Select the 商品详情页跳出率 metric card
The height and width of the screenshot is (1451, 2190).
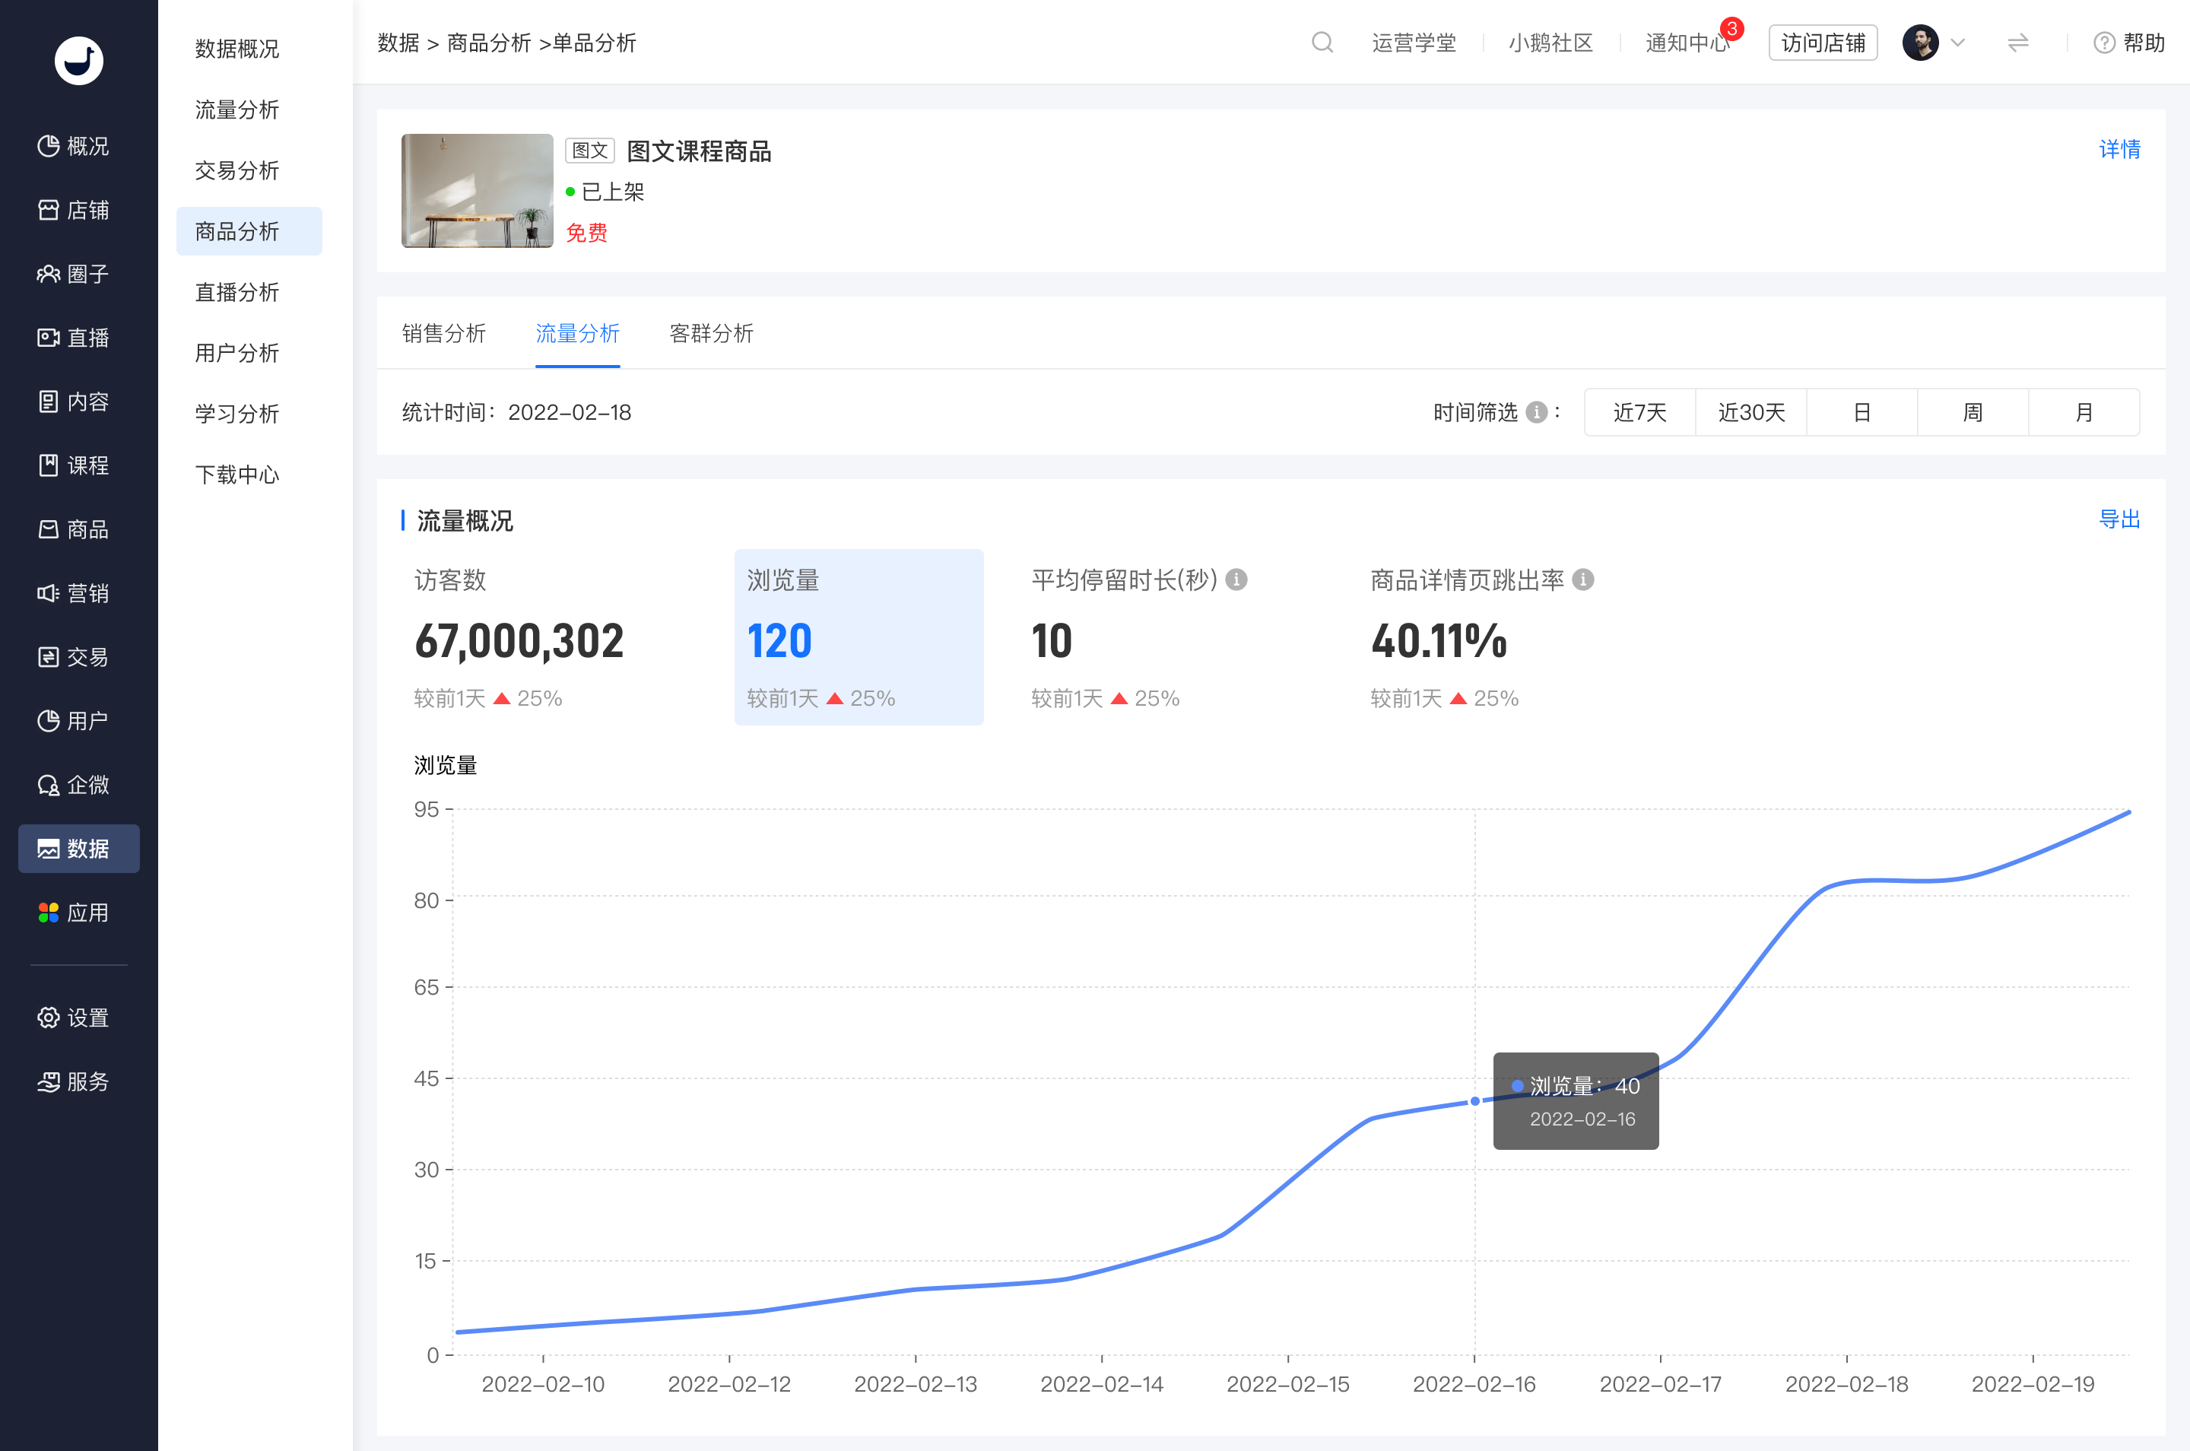[x=1481, y=637]
